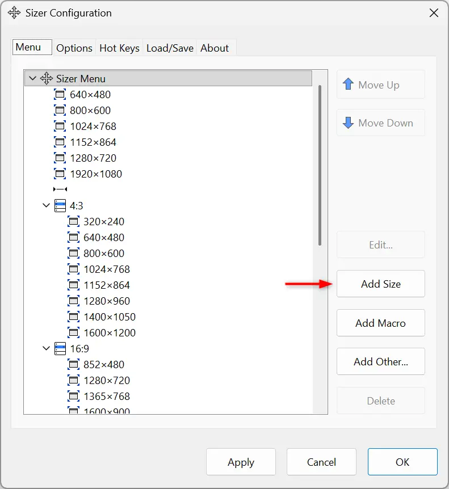This screenshot has width=449, height=489.
Task: Click the icon beside 640×480 under 4:3
Action: (73, 237)
